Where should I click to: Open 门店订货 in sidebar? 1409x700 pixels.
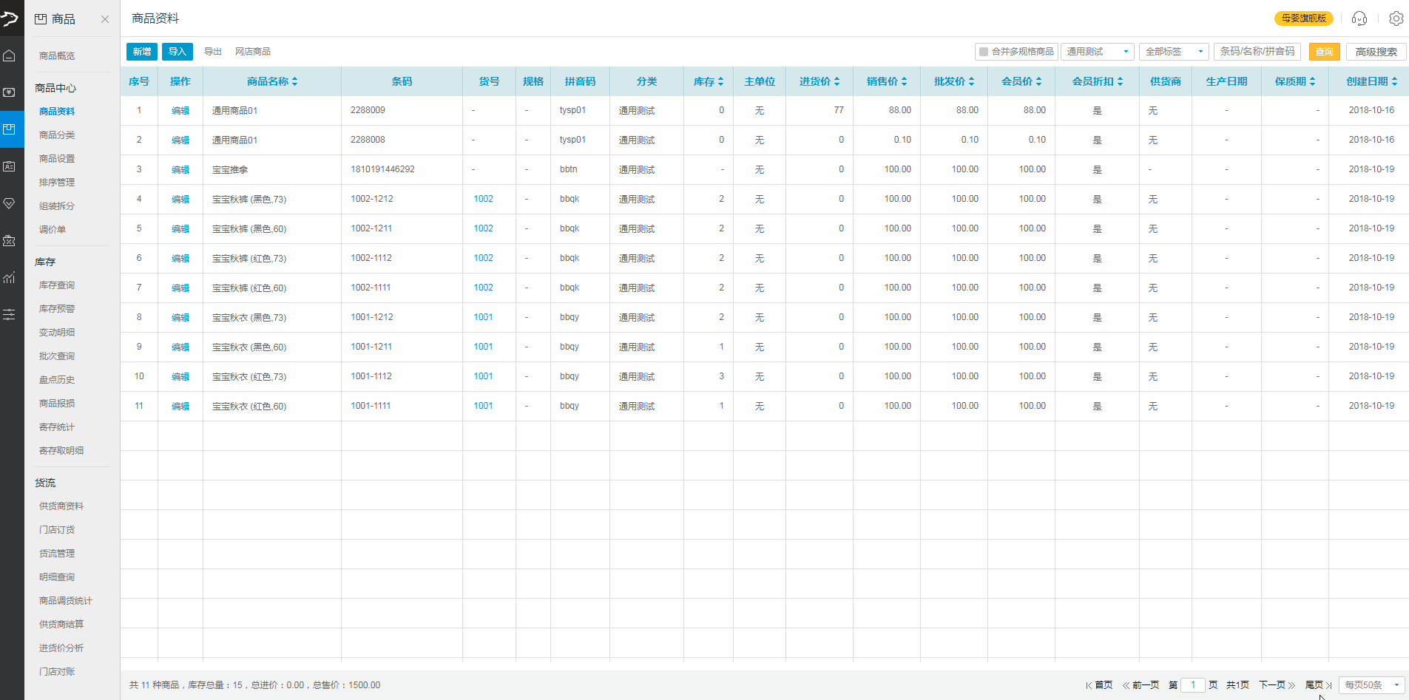pos(57,530)
